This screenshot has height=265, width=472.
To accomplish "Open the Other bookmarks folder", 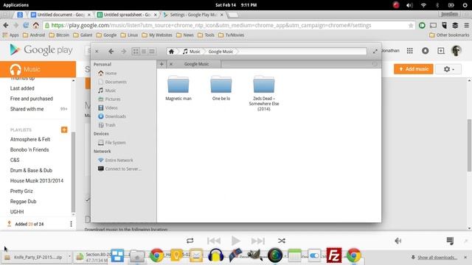I will pos(449,35).
